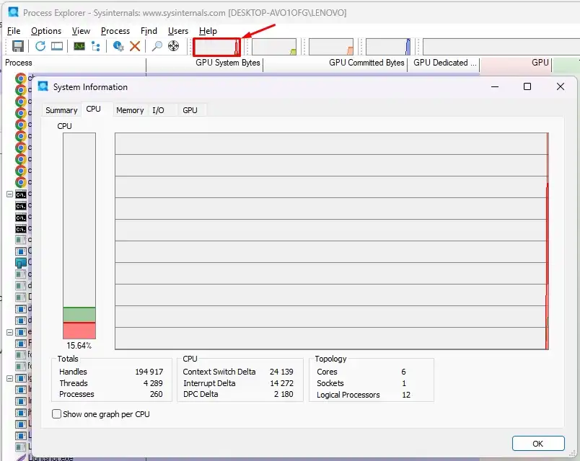Image resolution: width=580 pixels, height=461 pixels.
Task: Click the OK button
Action: (538, 444)
